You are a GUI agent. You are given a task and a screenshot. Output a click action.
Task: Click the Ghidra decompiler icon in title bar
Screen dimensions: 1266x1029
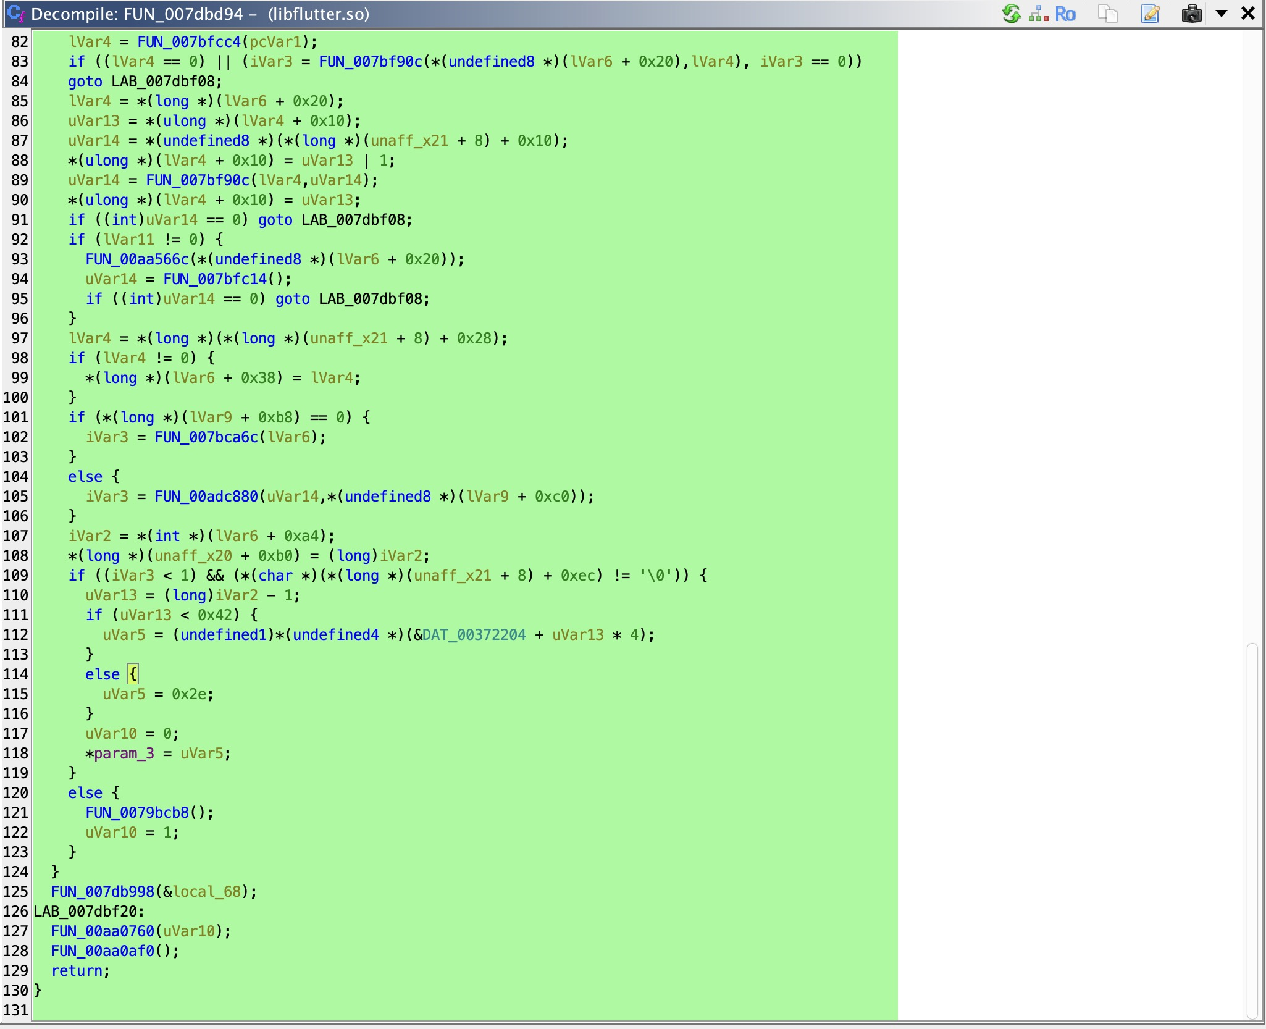click(16, 14)
